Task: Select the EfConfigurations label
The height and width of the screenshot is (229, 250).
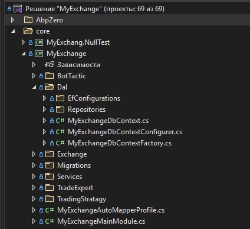Action: point(94,98)
